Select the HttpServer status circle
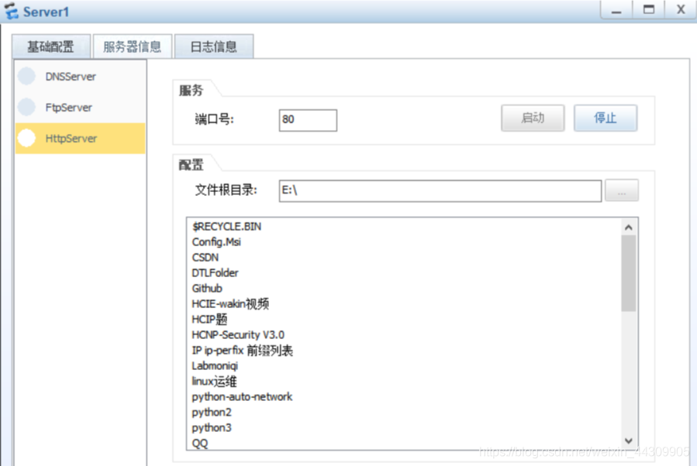 pyautogui.click(x=26, y=138)
